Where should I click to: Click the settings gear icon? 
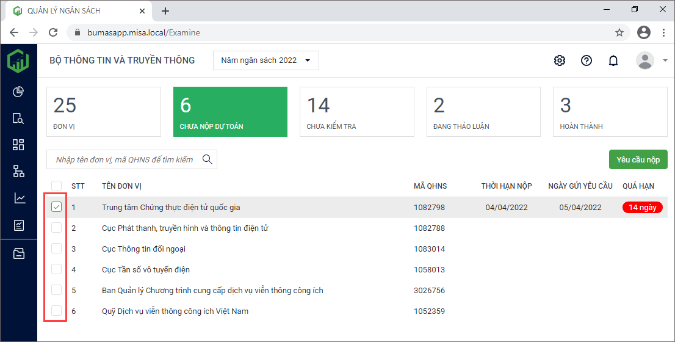(x=559, y=60)
